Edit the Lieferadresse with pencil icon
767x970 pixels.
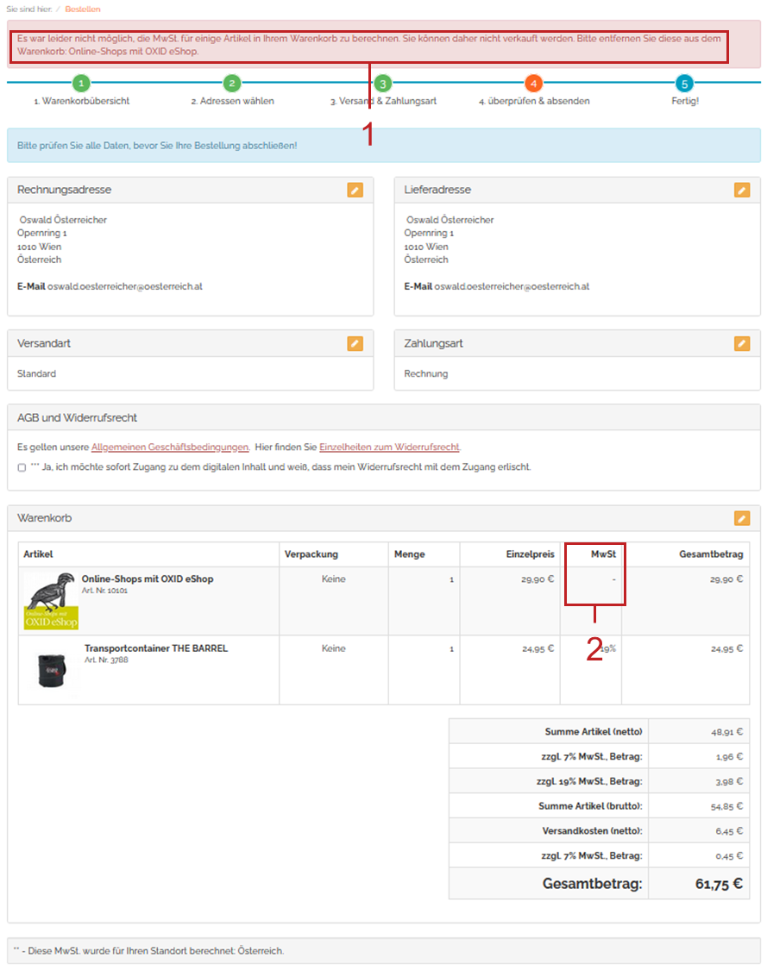tap(742, 191)
